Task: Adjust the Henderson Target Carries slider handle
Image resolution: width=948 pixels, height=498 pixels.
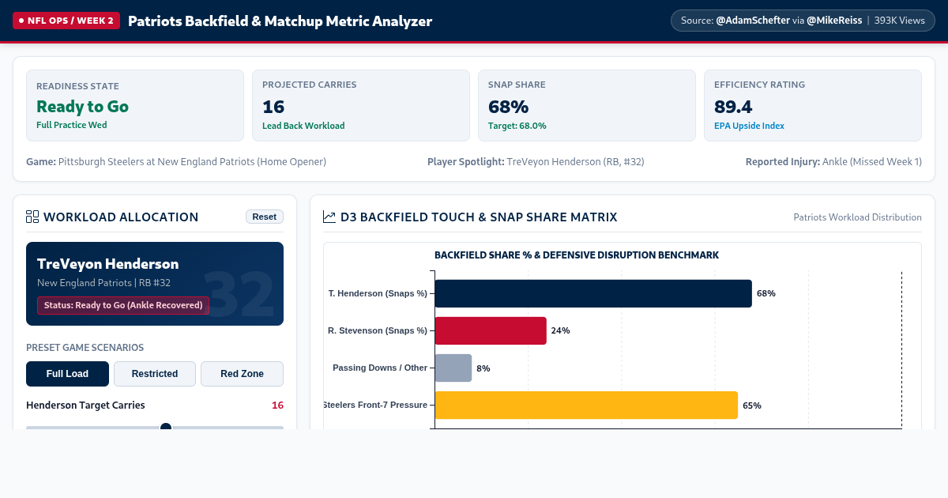Action: [x=166, y=428]
